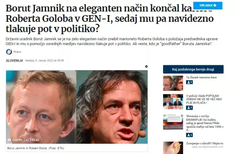Open V policiji vlada POPOLNA ZMEDA article
The height and width of the screenshot is (154, 234).
[204, 99]
